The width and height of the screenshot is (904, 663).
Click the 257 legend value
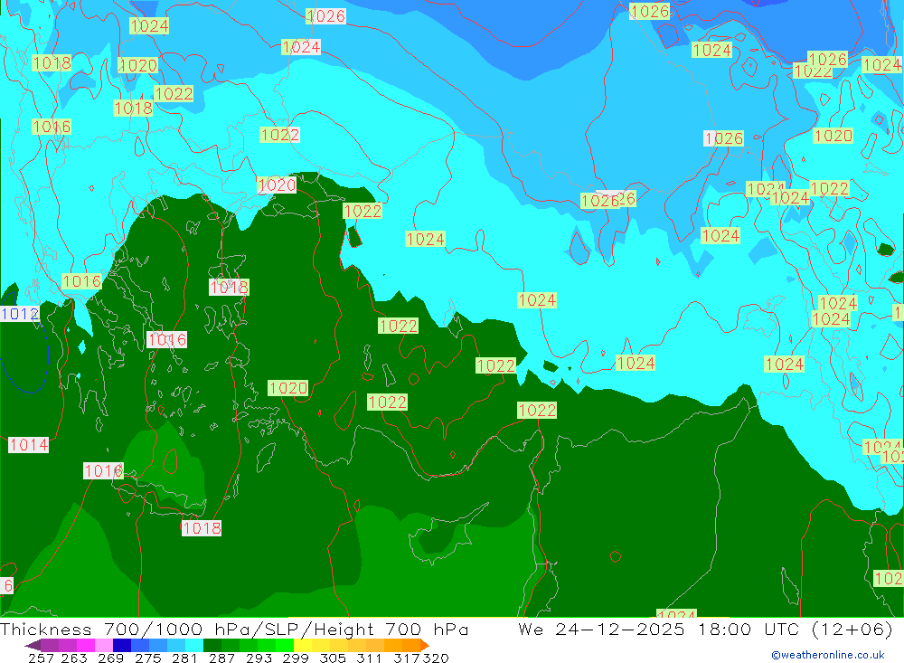coord(41,658)
